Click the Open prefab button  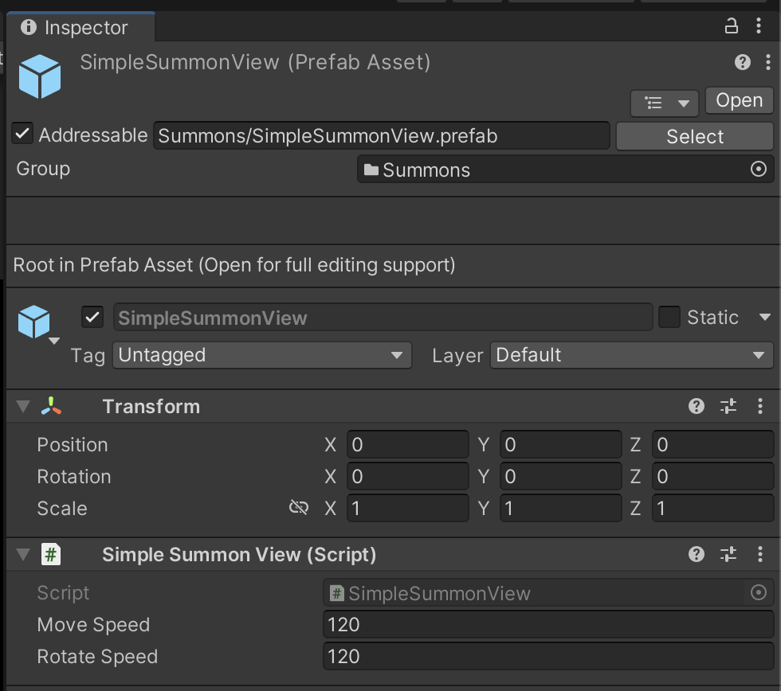739,100
